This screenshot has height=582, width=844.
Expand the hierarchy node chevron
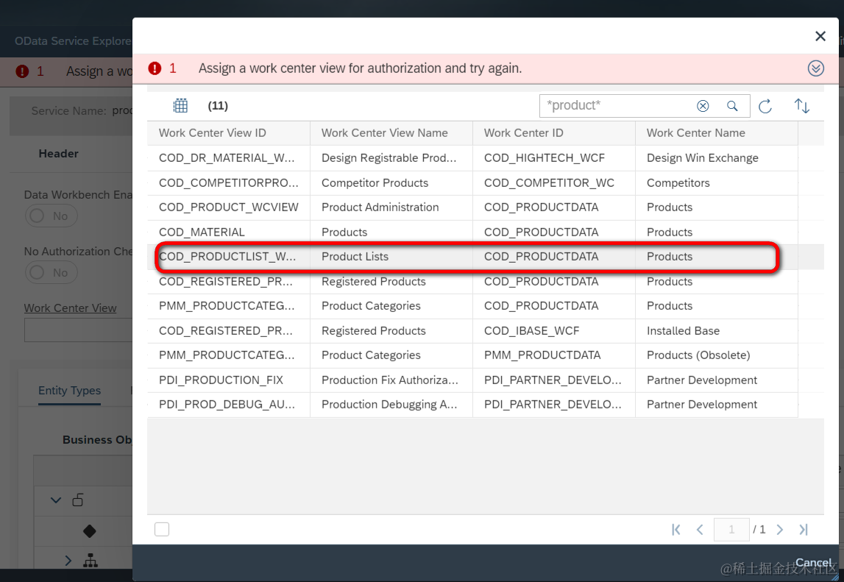coord(68,561)
